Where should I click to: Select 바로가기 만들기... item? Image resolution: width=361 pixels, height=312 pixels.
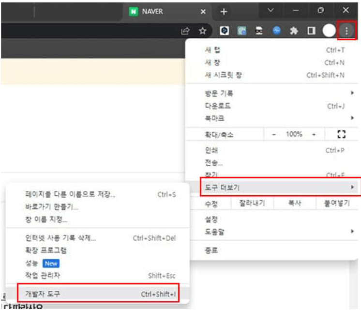pos(98,207)
